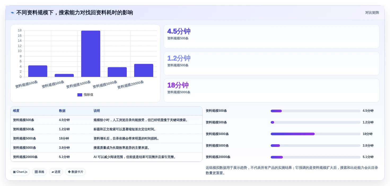Click the chart bar above the 资料规模20000条 axis label
The width and height of the screenshot is (390, 186).
144,70
